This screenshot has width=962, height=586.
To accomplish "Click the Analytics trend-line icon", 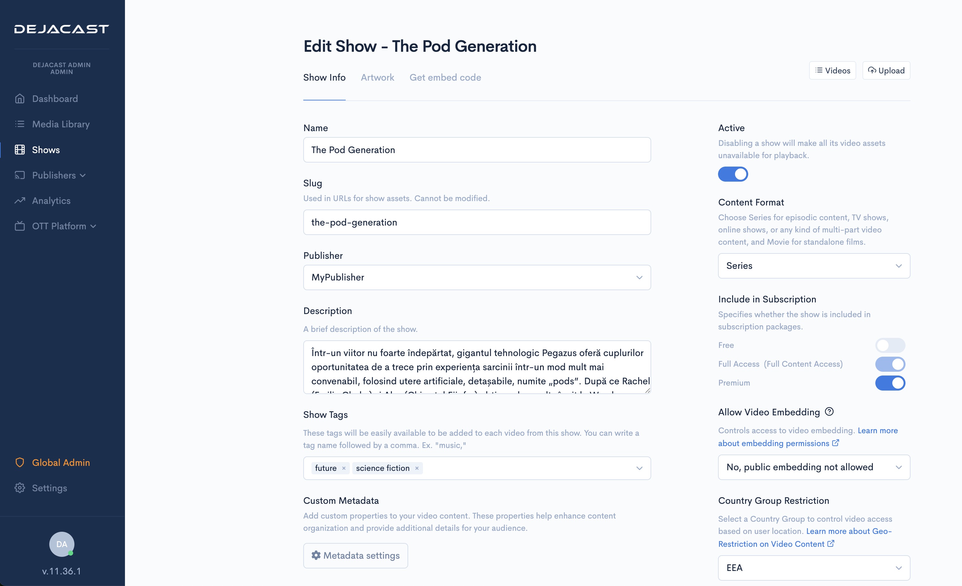I will 19,200.
